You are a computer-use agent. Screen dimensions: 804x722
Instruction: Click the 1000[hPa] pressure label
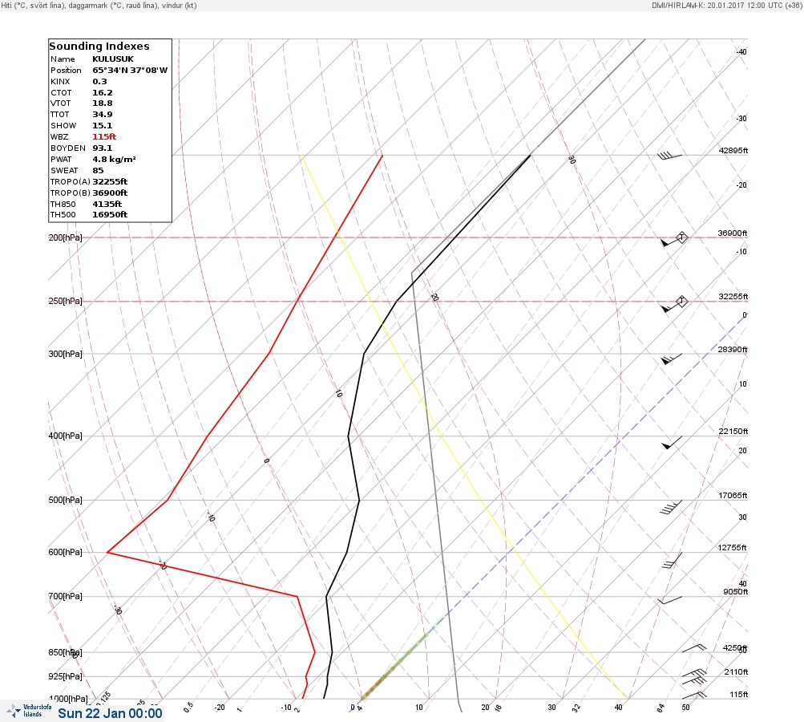tap(67, 699)
